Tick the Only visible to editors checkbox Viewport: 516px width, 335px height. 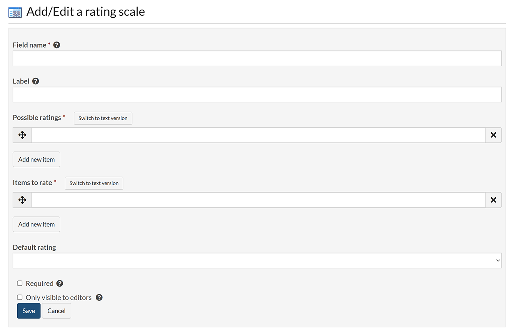tap(20, 297)
